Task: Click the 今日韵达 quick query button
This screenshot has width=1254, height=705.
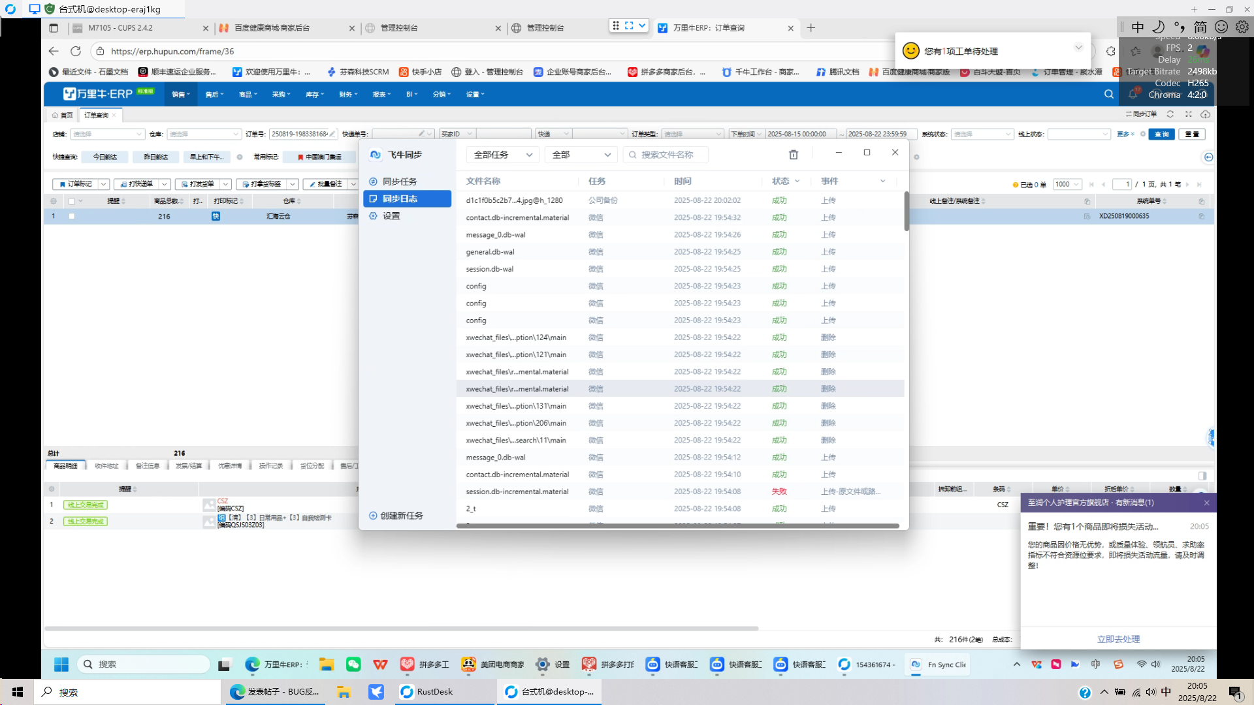Action: (x=104, y=157)
